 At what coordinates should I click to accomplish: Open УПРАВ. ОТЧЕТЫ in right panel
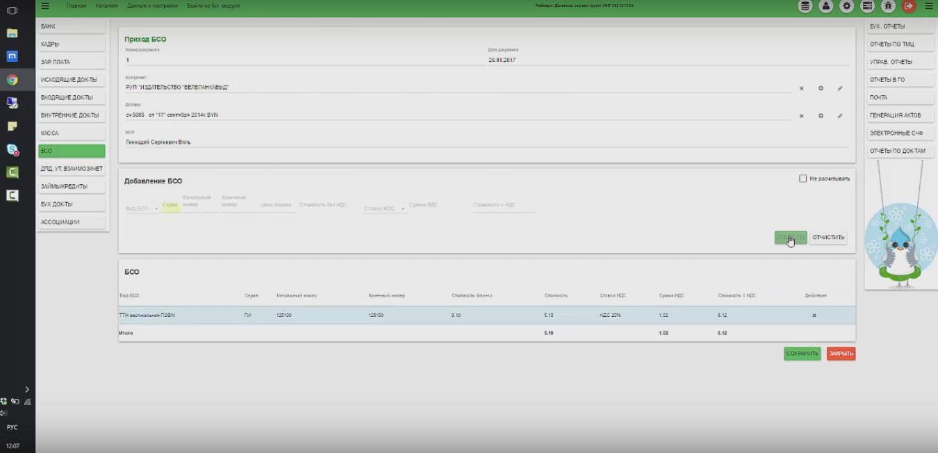tap(901, 62)
